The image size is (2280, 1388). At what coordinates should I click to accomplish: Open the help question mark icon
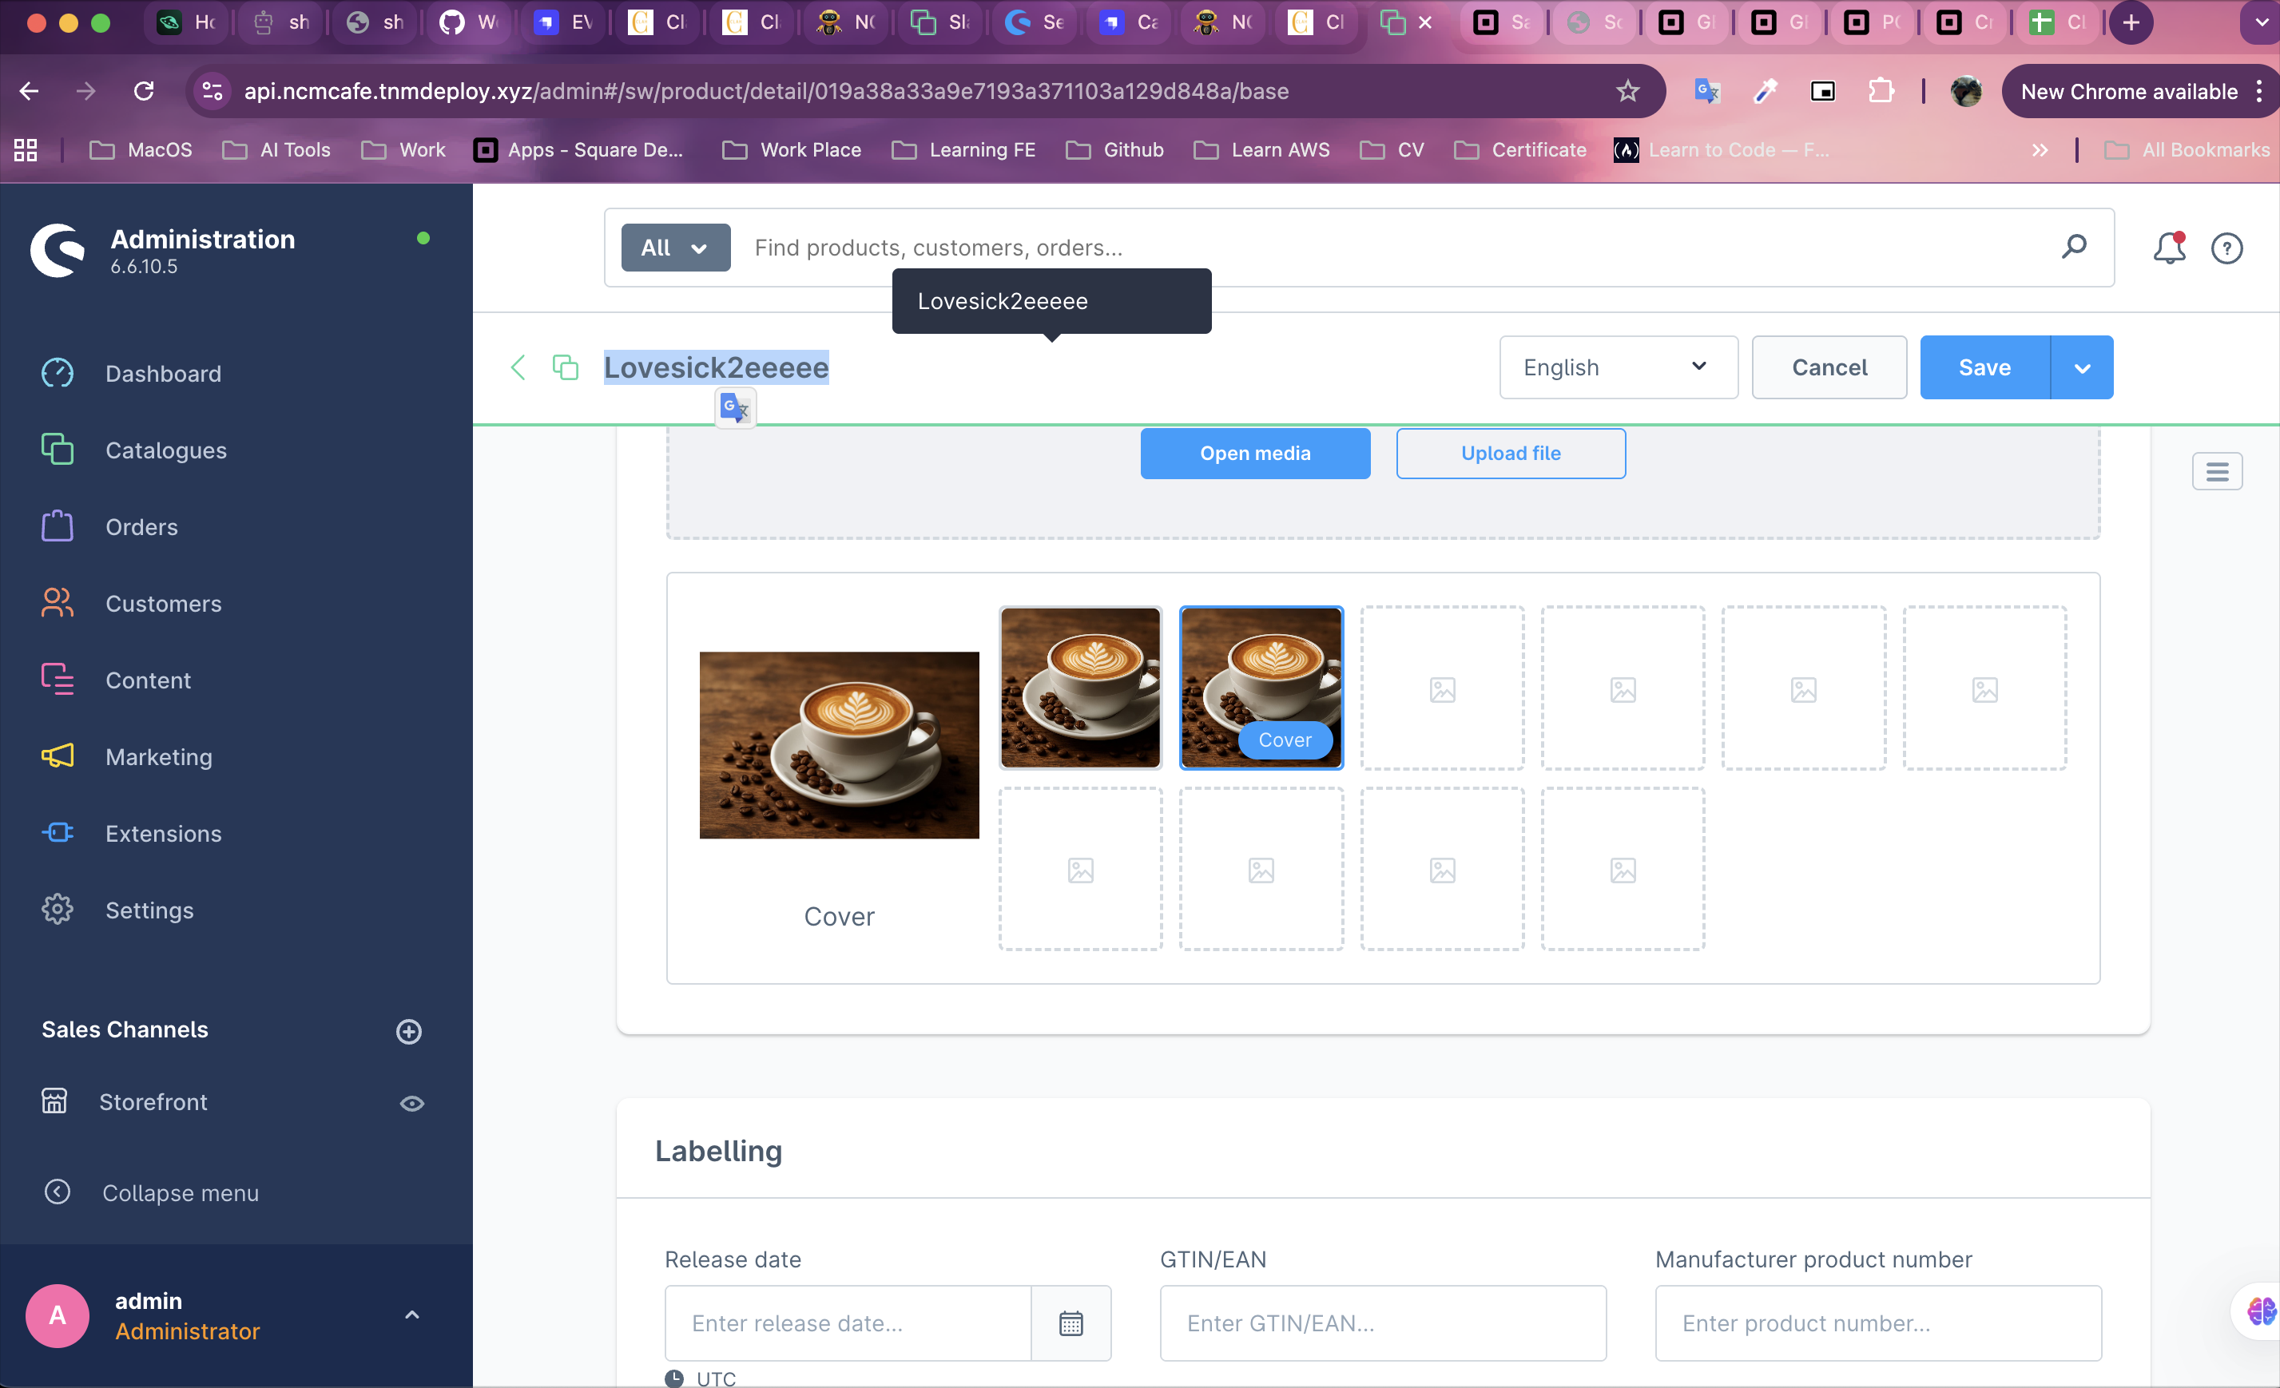2226,248
